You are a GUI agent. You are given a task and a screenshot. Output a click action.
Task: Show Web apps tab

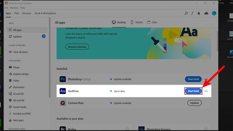(x=152, y=22)
